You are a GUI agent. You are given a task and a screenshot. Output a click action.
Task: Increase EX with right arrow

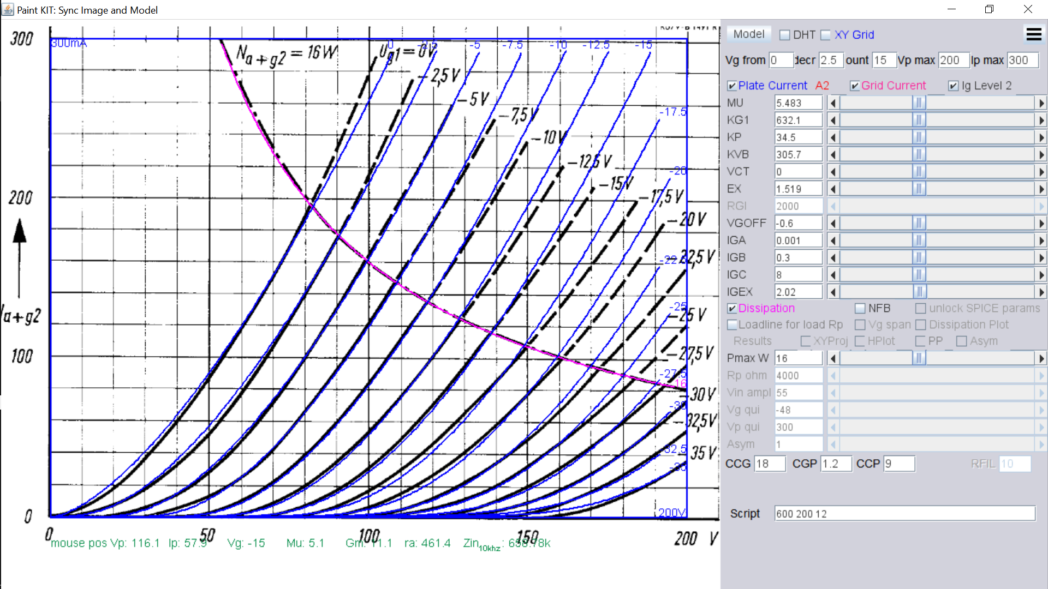coord(1041,189)
